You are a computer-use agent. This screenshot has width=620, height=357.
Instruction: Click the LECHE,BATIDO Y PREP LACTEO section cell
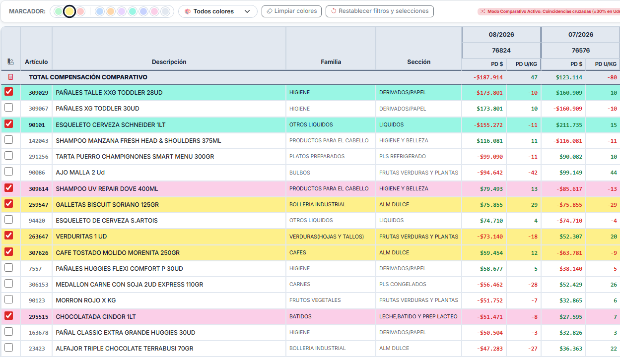coord(418,316)
